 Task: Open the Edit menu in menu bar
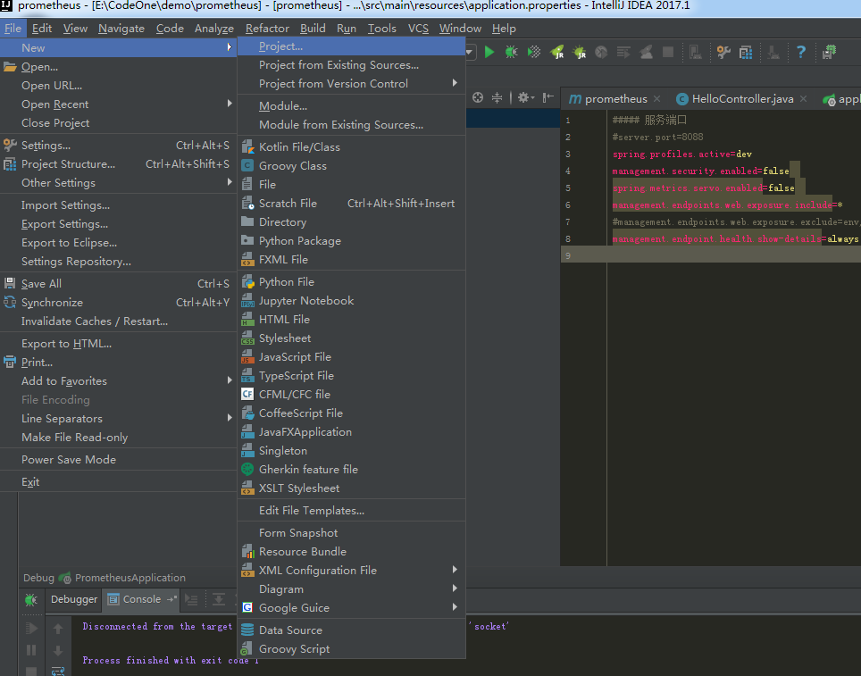[x=42, y=29]
